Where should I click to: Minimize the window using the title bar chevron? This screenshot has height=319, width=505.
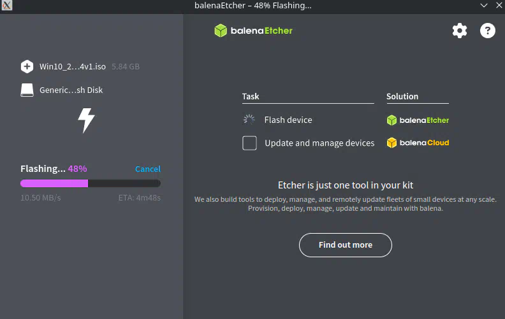[x=484, y=6]
